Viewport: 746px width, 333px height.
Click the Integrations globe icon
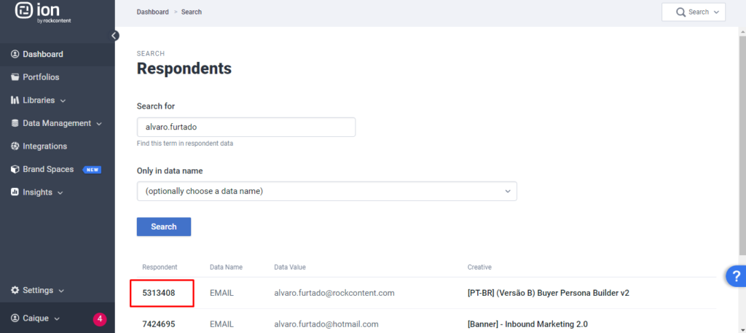point(15,146)
